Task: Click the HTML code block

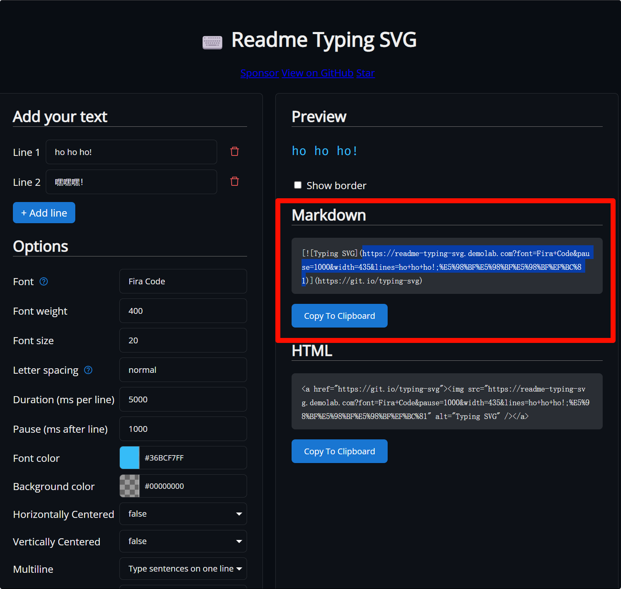Action: (447, 402)
